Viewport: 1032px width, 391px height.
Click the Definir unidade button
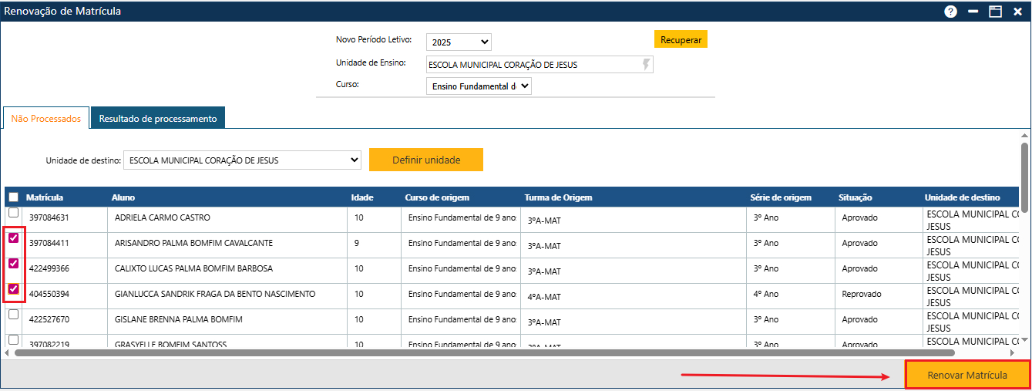click(x=425, y=160)
